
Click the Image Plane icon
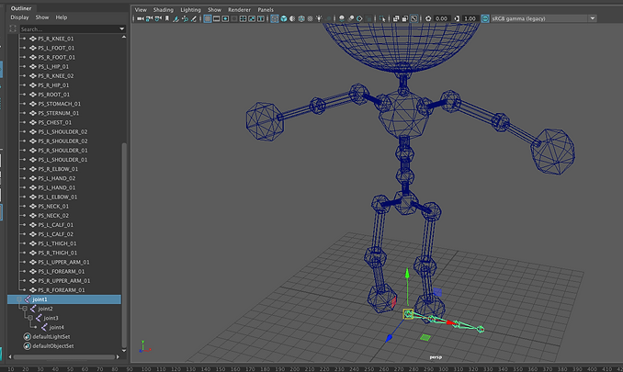(176, 18)
